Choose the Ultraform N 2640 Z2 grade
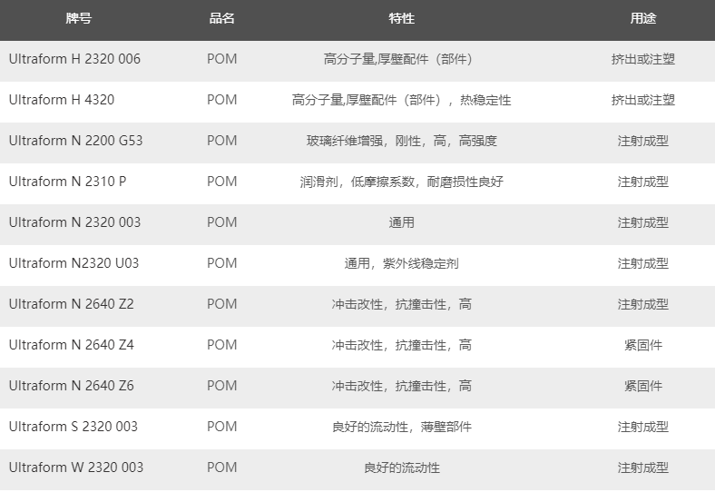Screen dimensions: 715x502 [x=71, y=304]
